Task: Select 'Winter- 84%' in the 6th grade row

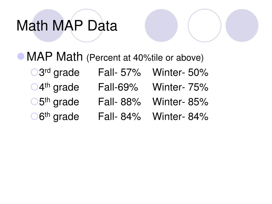Action: pyautogui.click(x=180, y=117)
